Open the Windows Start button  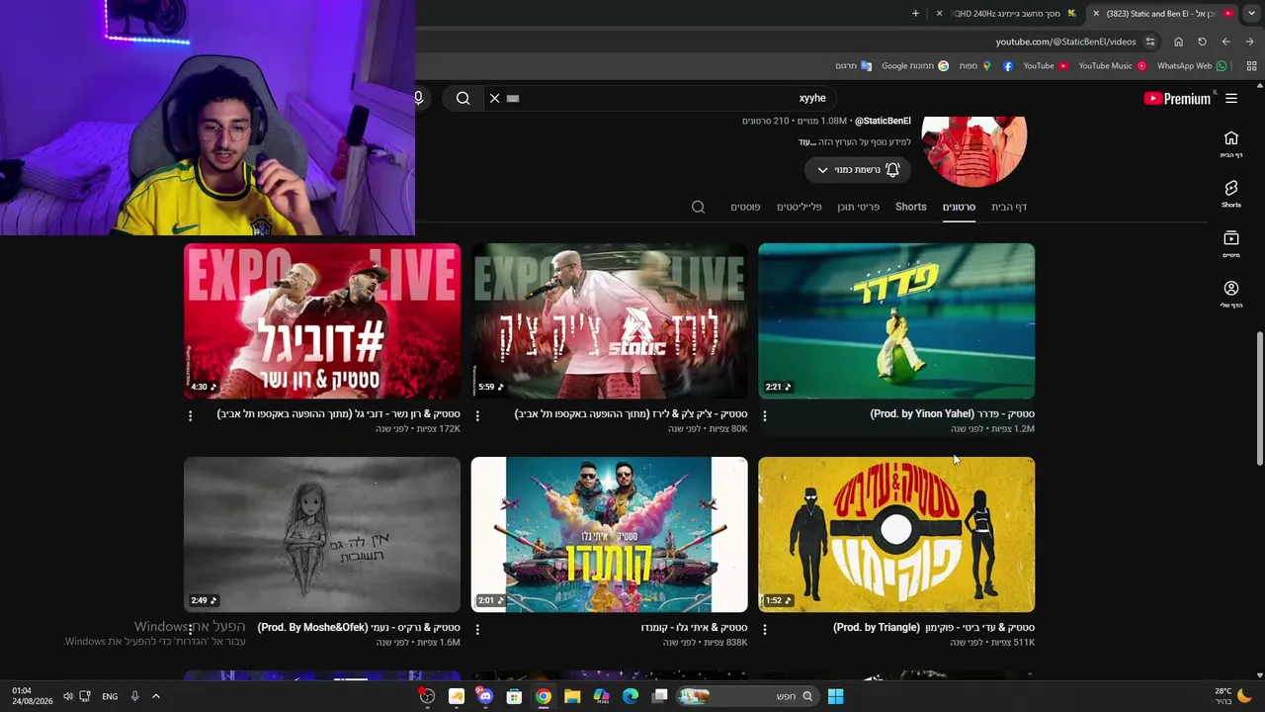click(x=835, y=696)
